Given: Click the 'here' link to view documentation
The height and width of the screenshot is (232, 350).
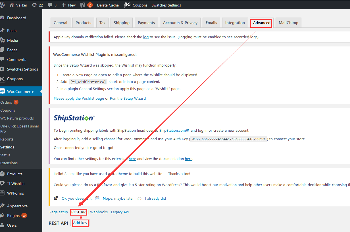Looking at the screenshot, I should pyautogui.click(x=189, y=159).
